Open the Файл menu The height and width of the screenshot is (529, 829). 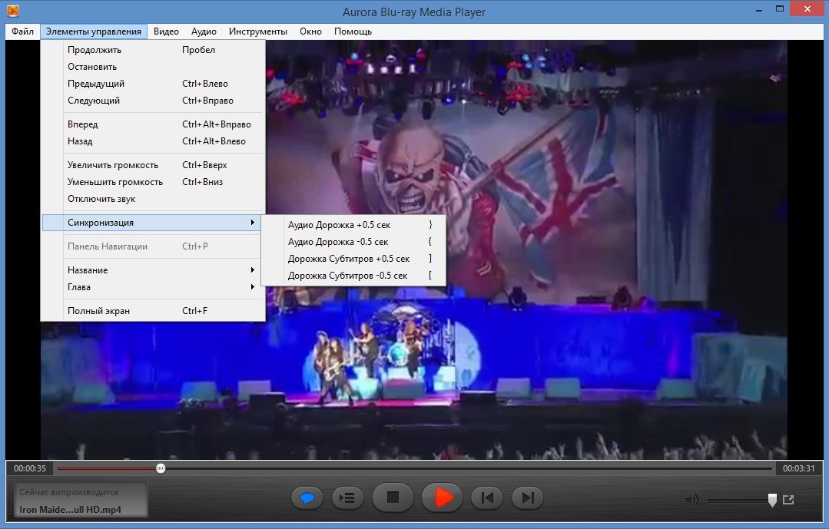click(23, 31)
